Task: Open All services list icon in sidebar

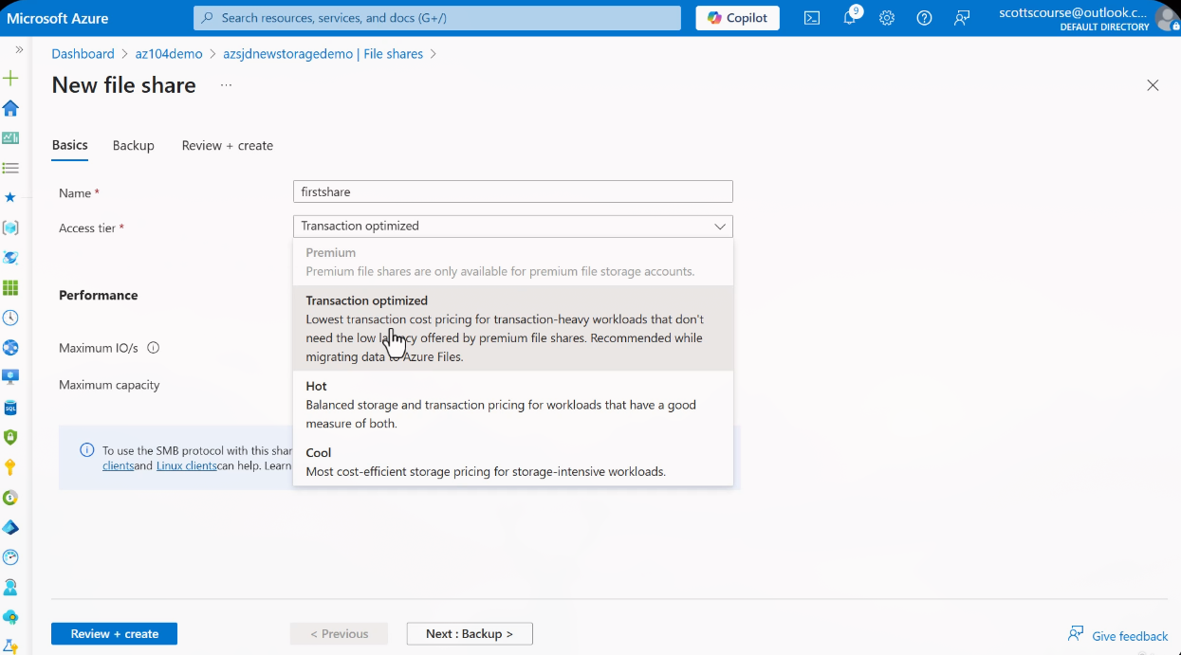Action: (10, 168)
